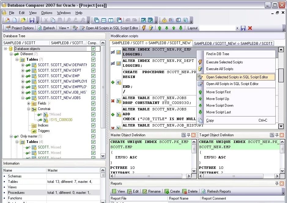This screenshot has width=287, height=203.
Task: Open the Options menu
Action: (x=47, y=13)
